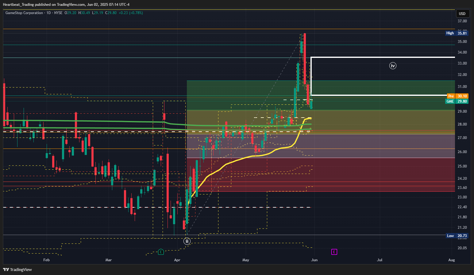Click 24.20 on the price axis

462,179
